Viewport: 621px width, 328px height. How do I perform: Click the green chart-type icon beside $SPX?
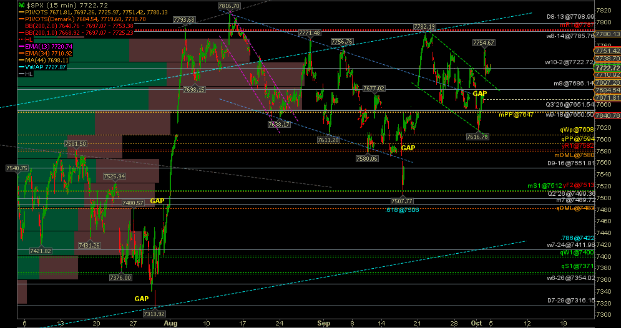[21, 6]
